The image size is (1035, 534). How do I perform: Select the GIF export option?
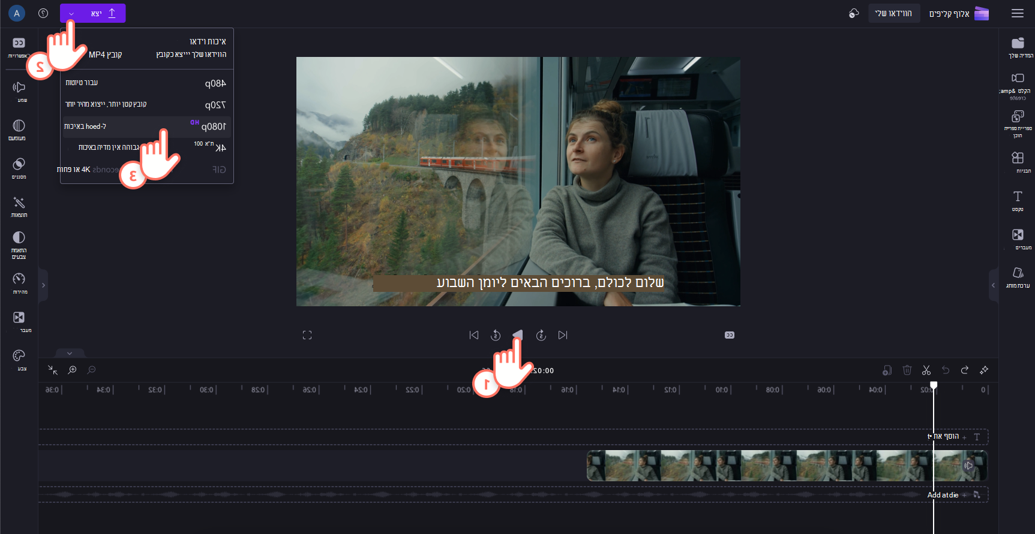coord(146,170)
